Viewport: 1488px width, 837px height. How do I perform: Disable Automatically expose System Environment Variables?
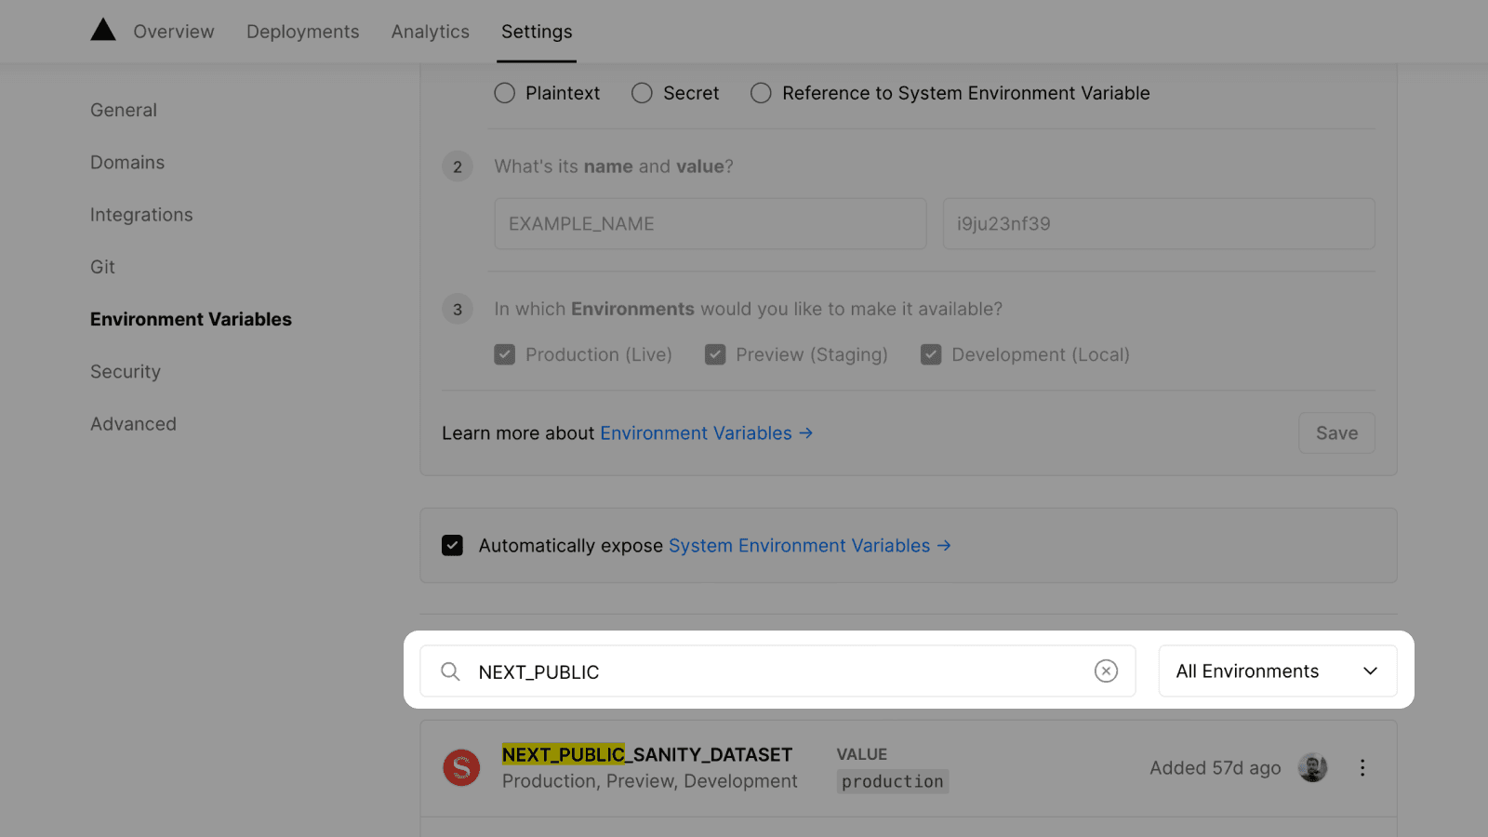[453, 546]
